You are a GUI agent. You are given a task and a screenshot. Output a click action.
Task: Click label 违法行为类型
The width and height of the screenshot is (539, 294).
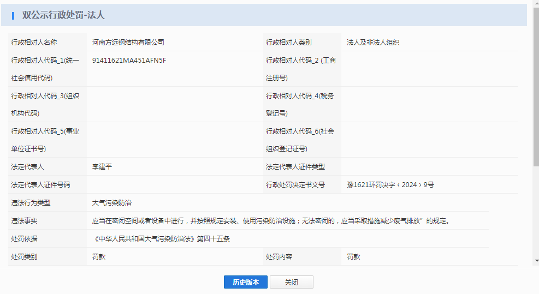pyautogui.click(x=31, y=203)
